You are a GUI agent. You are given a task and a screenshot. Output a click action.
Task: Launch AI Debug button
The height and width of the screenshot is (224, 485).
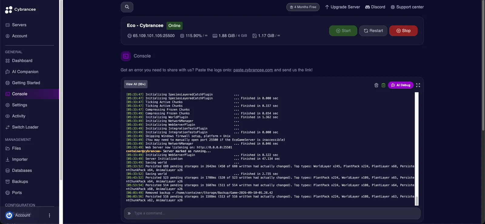pos(401,85)
